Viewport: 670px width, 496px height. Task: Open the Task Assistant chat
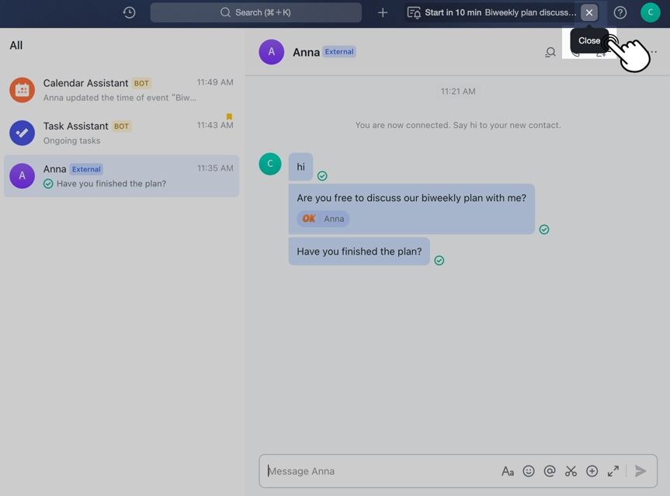click(121, 133)
